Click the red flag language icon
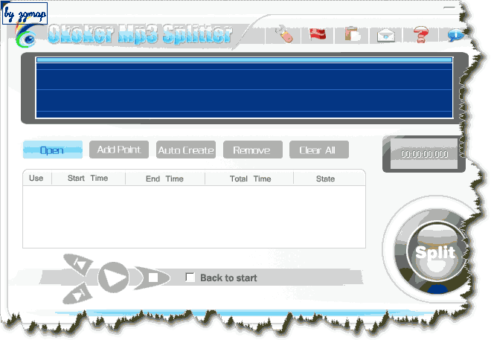 coord(318,33)
